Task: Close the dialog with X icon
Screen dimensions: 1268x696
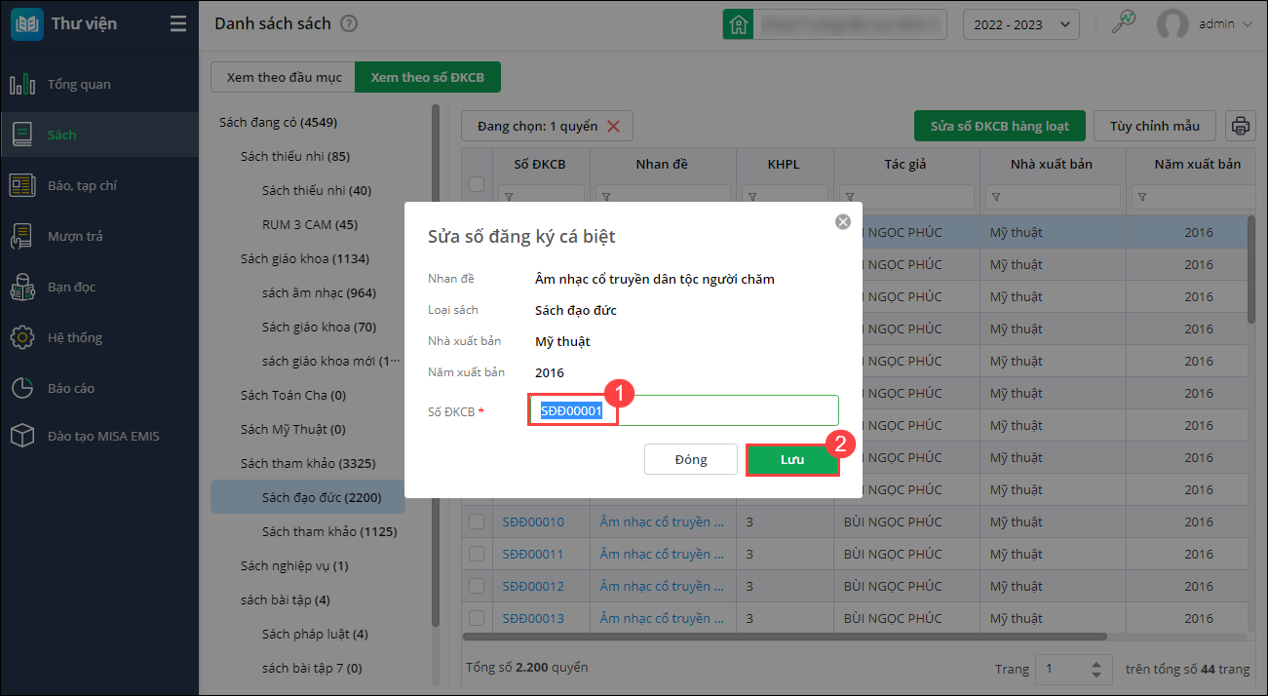Action: 843,221
